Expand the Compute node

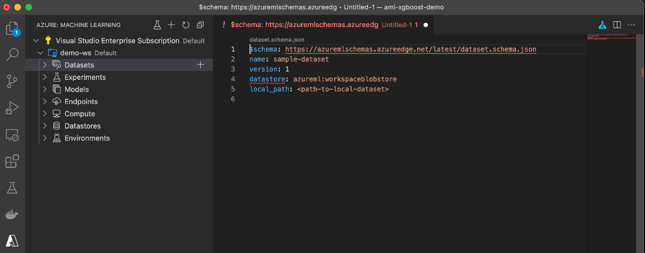tap(45, 113)
